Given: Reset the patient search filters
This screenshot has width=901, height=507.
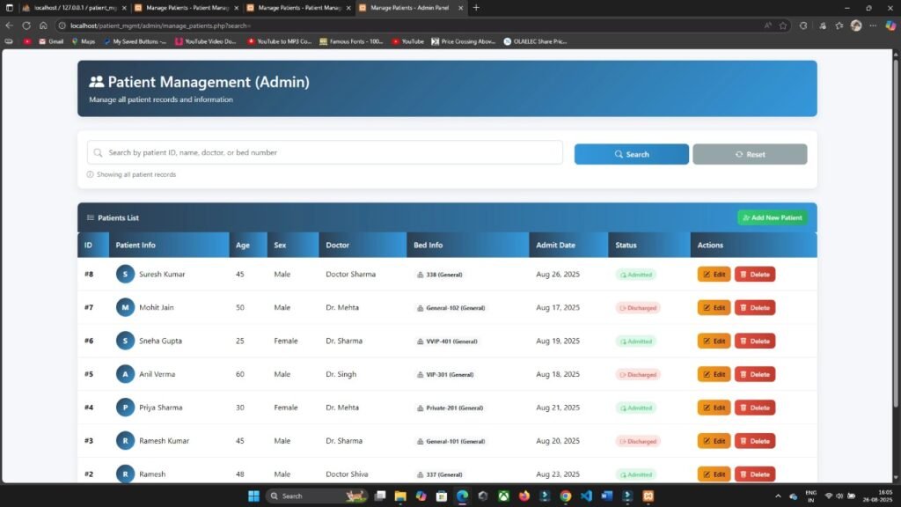Looking at the screenshot, I should click(749, 153).
